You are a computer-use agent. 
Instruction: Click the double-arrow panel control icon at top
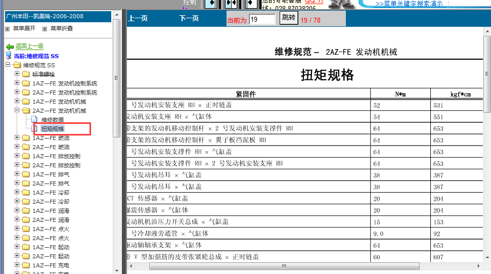coord(232,4)
